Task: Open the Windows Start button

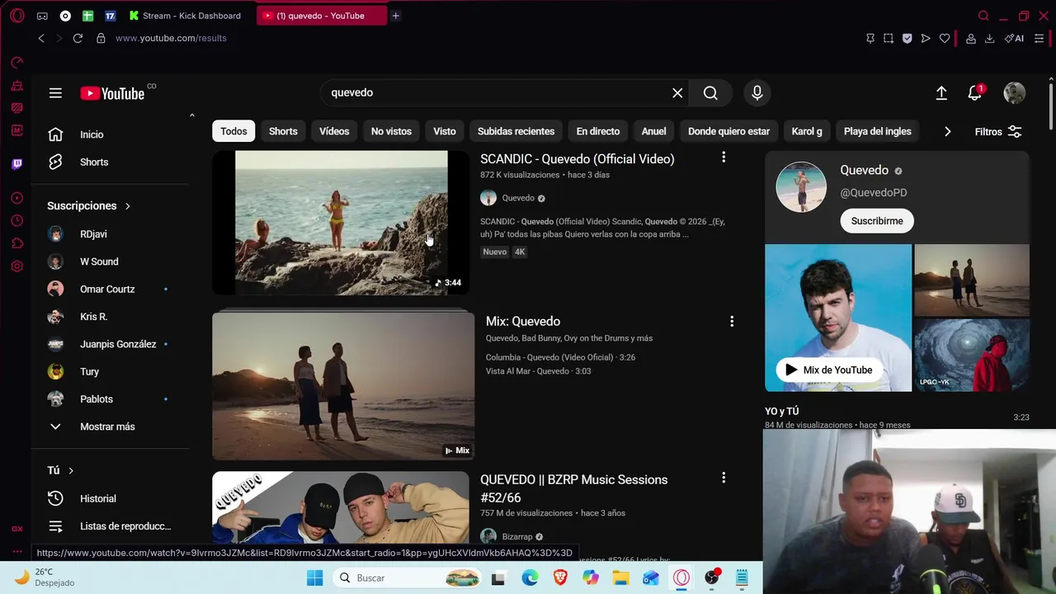Action: point(315,577)
